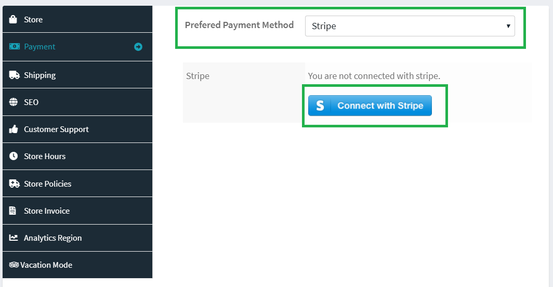Click the Store Policies ambulance icon

pyautogui.click(x=14, y=184)
